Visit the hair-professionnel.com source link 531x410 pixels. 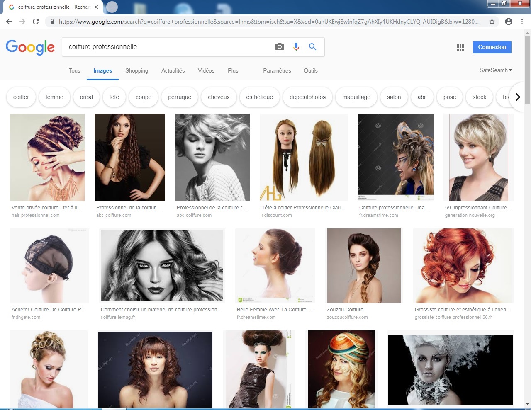[36, 215]
